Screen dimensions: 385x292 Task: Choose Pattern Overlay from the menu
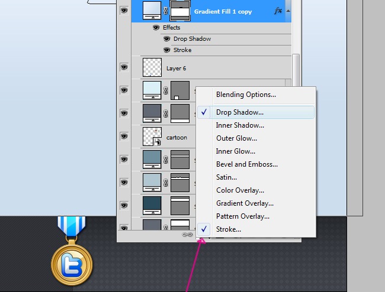point(256,216)
